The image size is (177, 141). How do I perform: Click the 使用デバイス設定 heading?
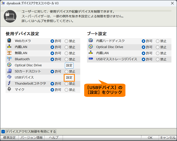22,34
